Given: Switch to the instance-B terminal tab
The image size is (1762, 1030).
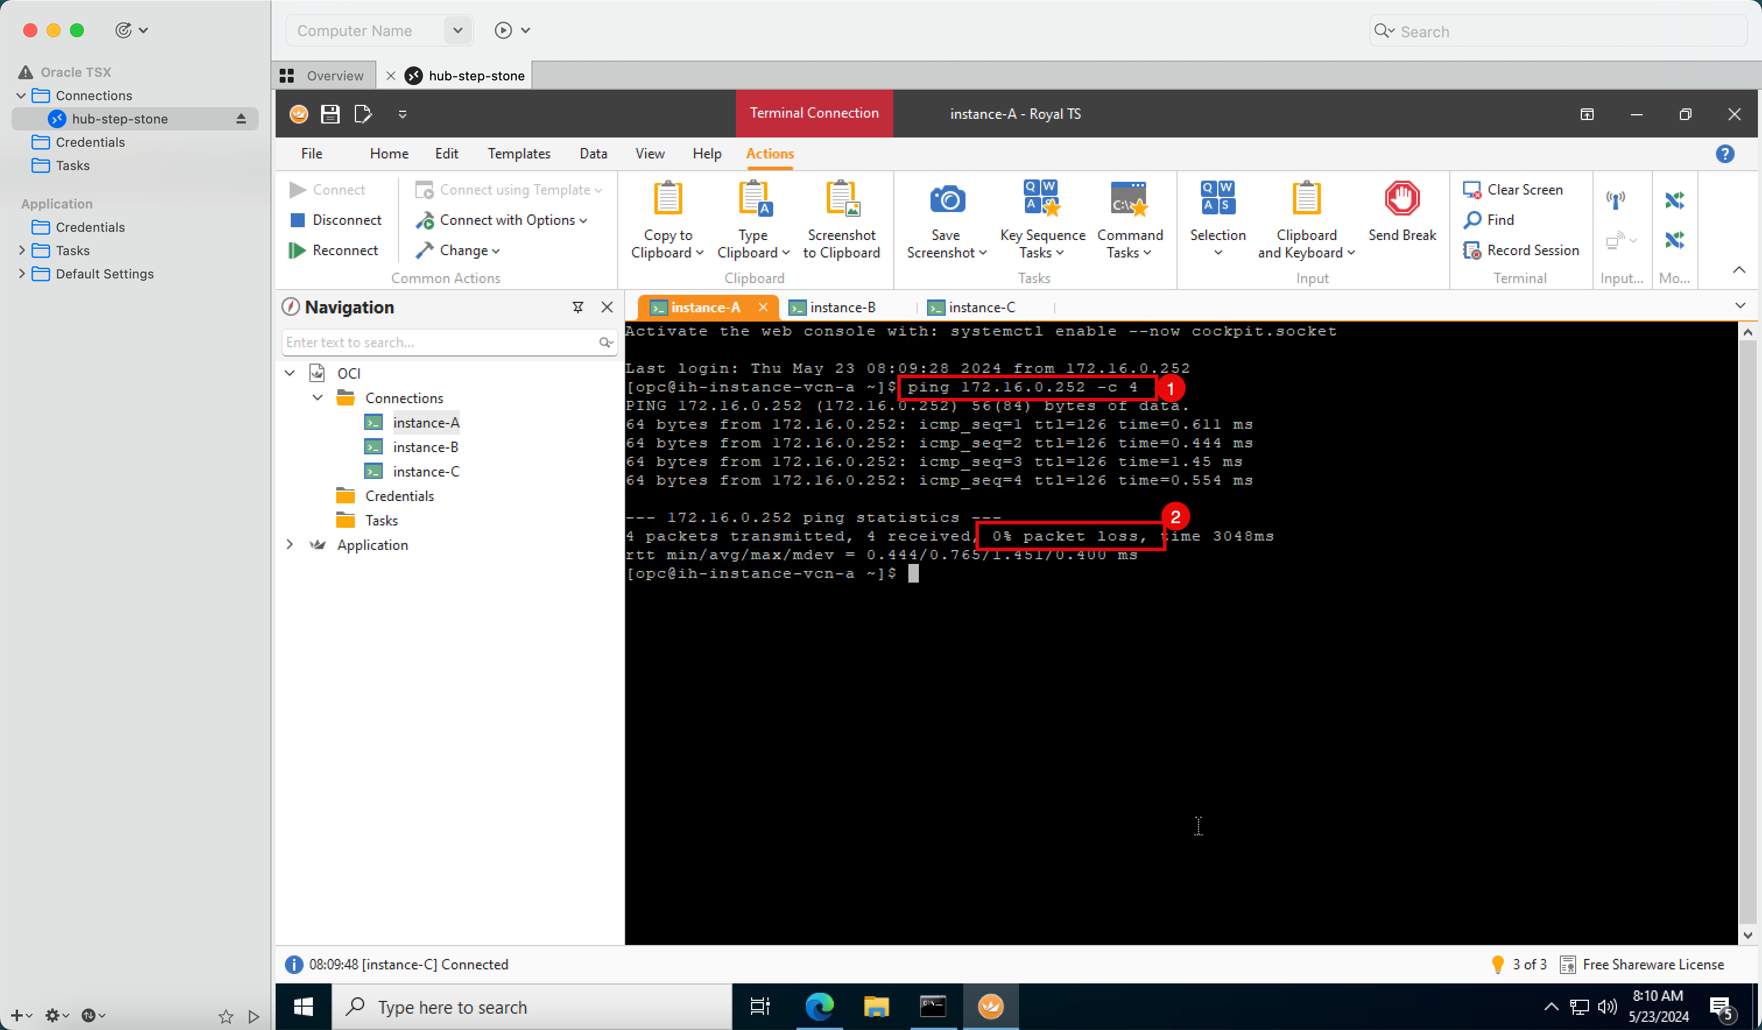Looking at the screenshot, I should [833, 306].
